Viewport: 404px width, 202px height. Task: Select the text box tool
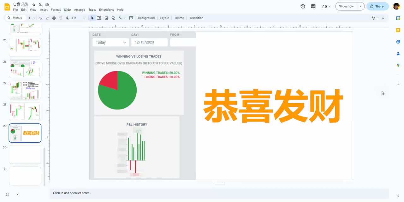click(x=99, y=18)
